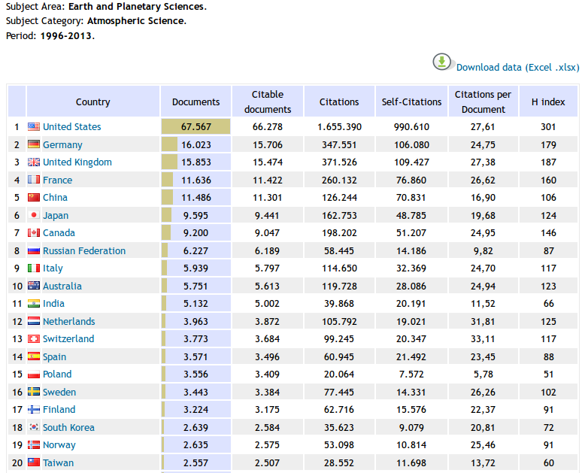Click the Germany flag icon
The width and height of the screenshot is (585, 473).
pyautogui.click(x=34, y=144)
